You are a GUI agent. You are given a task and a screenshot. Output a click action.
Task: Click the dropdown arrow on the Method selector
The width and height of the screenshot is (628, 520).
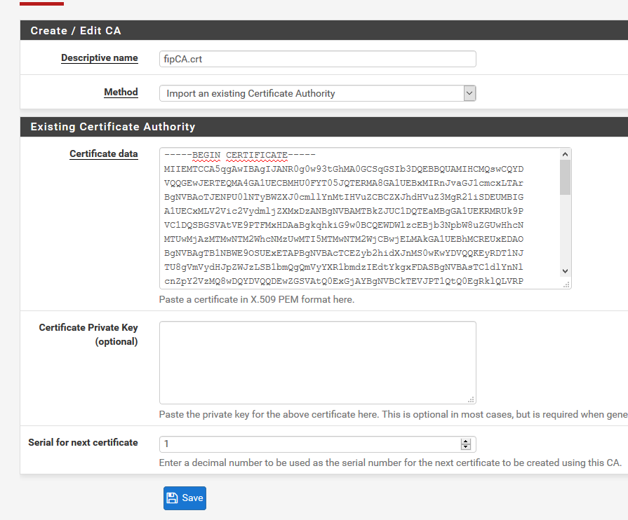[469, 93]
